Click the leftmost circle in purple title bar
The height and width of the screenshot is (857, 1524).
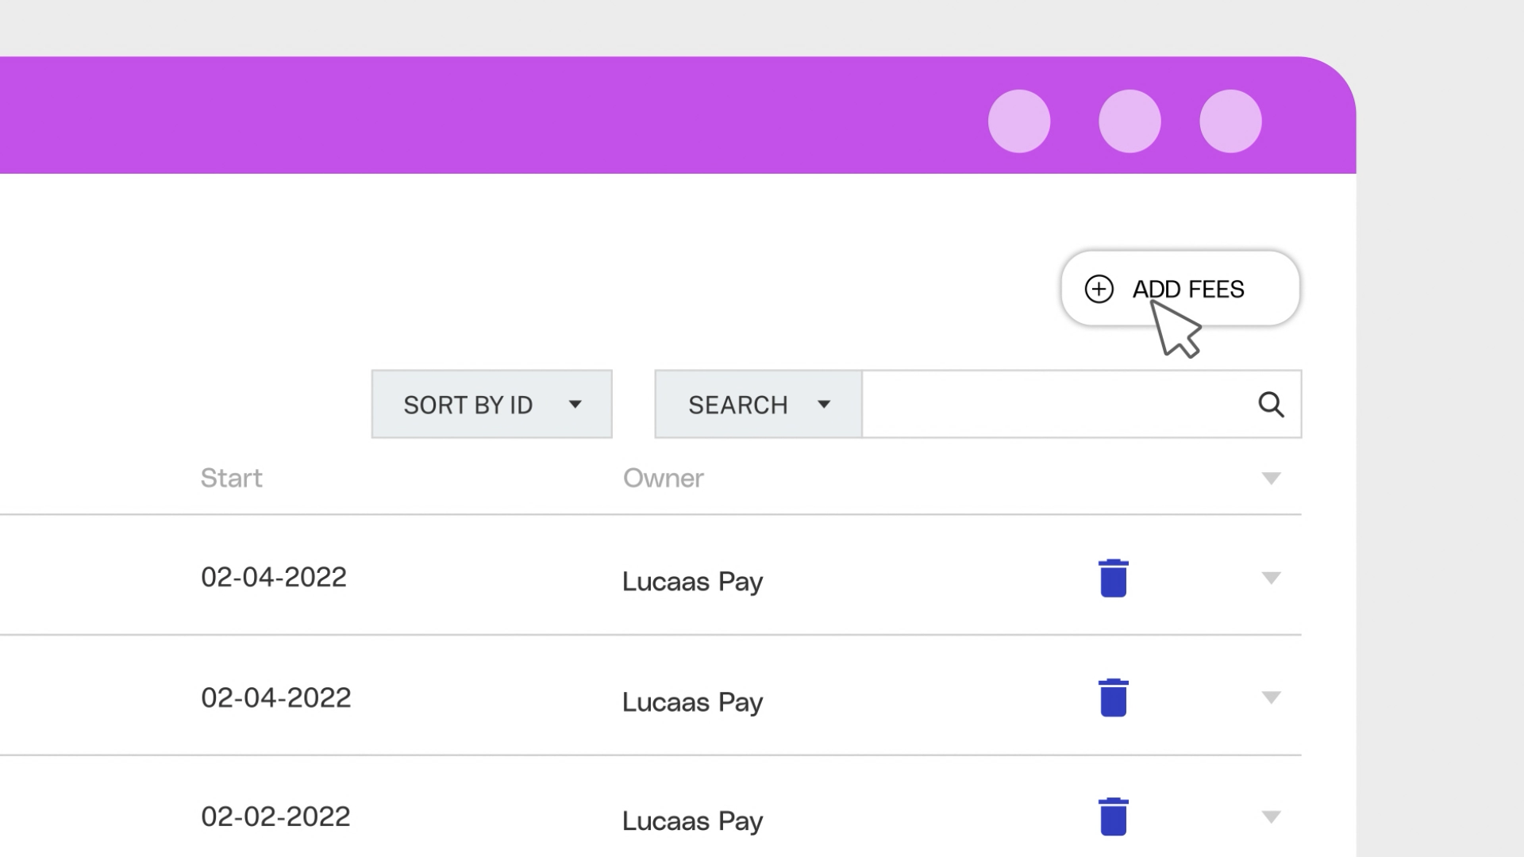click(x=1019, y=121)
